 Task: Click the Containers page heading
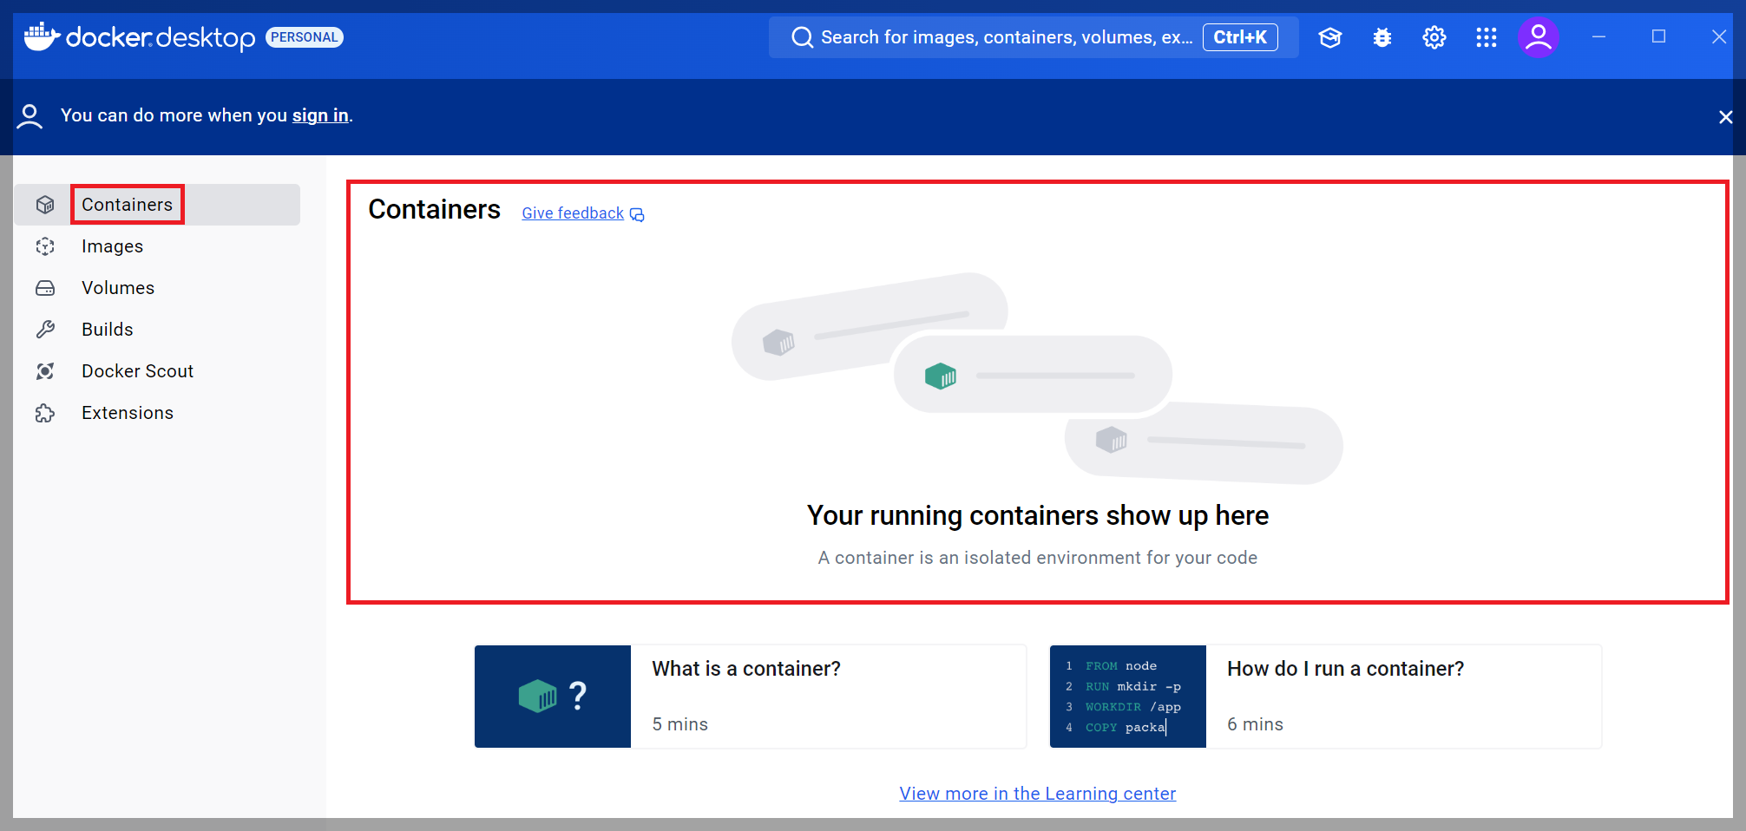coord(434,209)
